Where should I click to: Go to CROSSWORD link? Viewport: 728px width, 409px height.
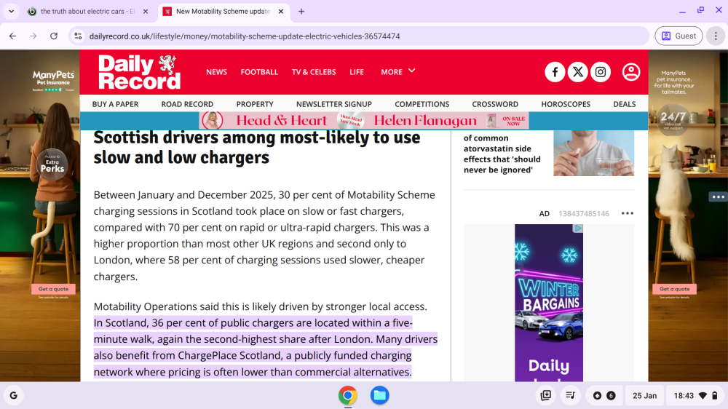click(495, 104)
